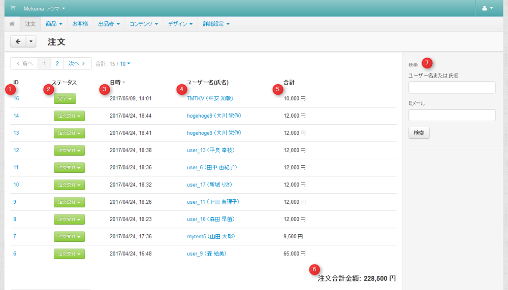
Task: Open order ID 10 link
Action: (16, 185)
